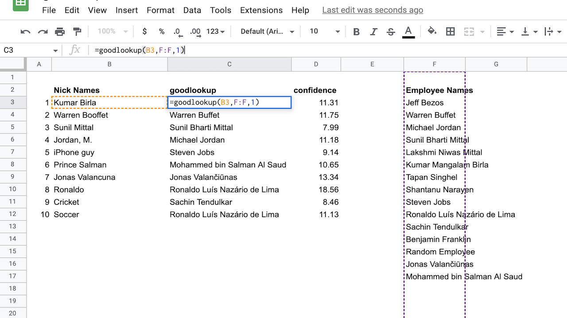Screen dimensions: 567x318
Task: Open the zoom 100% dropdown
Action: (x=113, y=31)
